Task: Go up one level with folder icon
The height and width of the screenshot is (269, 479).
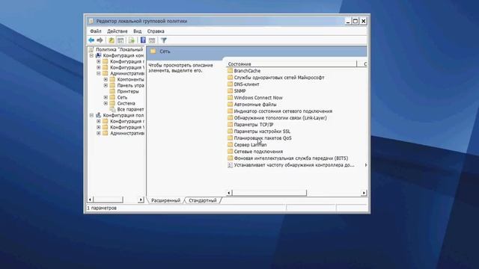Action: (x=112, y=40)
